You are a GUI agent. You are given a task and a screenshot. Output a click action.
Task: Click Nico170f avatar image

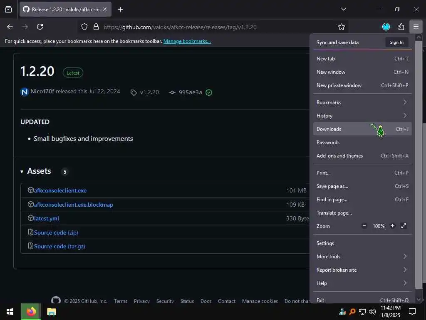click(x=25, y=92)
